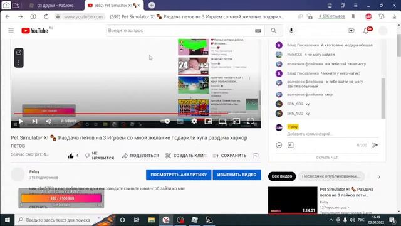Play the video
This screenshot has width=401, height=226.
(x=21, y=121)
